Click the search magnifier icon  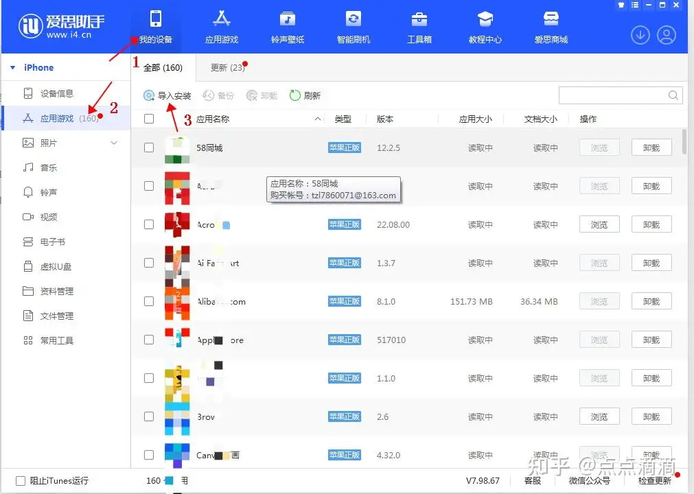673,95
